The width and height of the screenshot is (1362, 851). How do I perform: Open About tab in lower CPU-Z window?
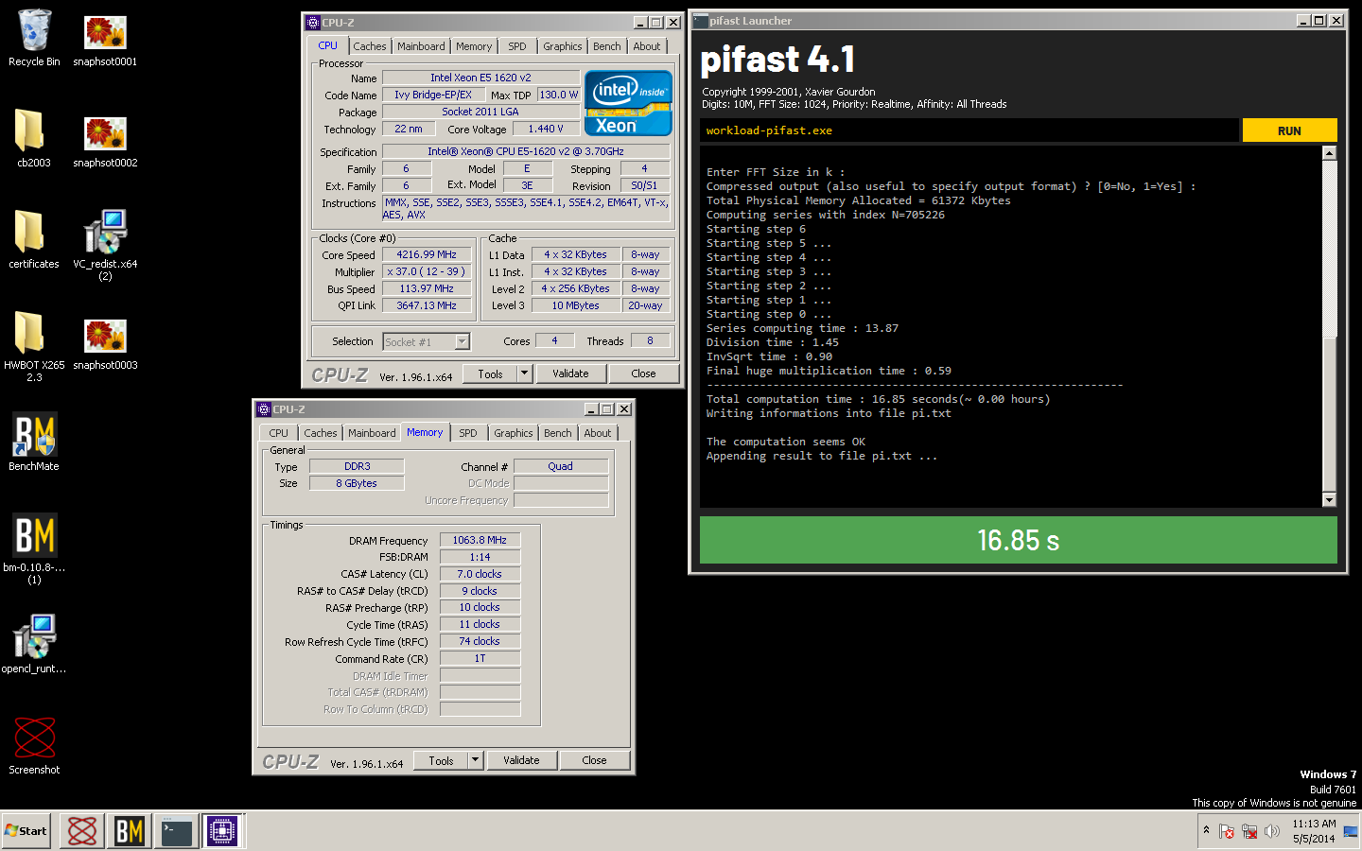coord(598,433)
